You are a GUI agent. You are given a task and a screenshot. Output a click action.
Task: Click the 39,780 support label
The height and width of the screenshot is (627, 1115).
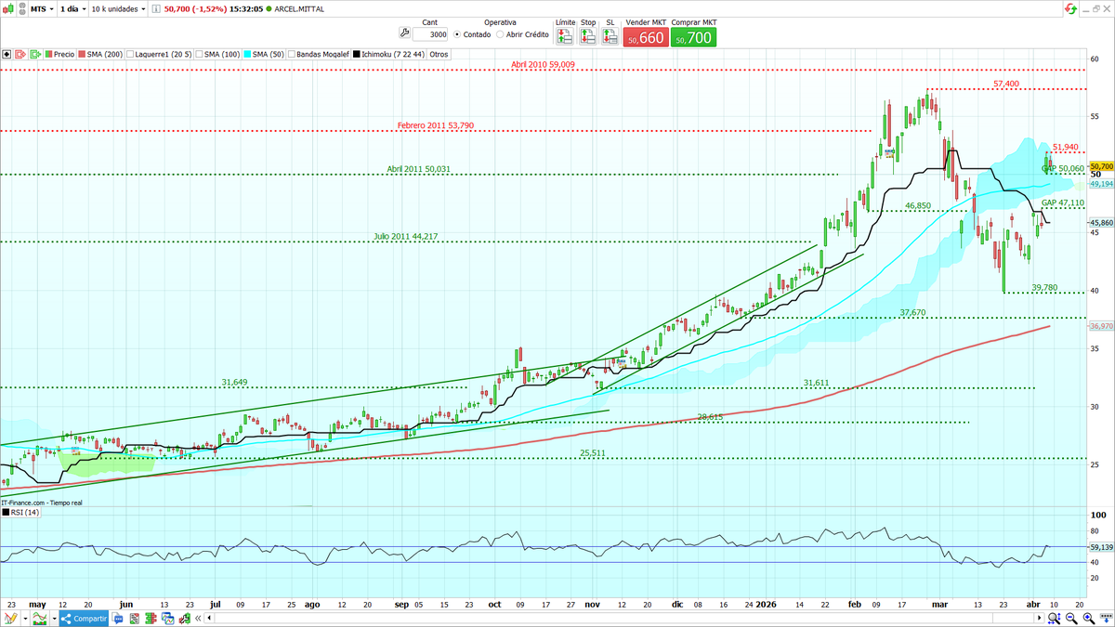pyautogui.click(x=1044, y=287)
